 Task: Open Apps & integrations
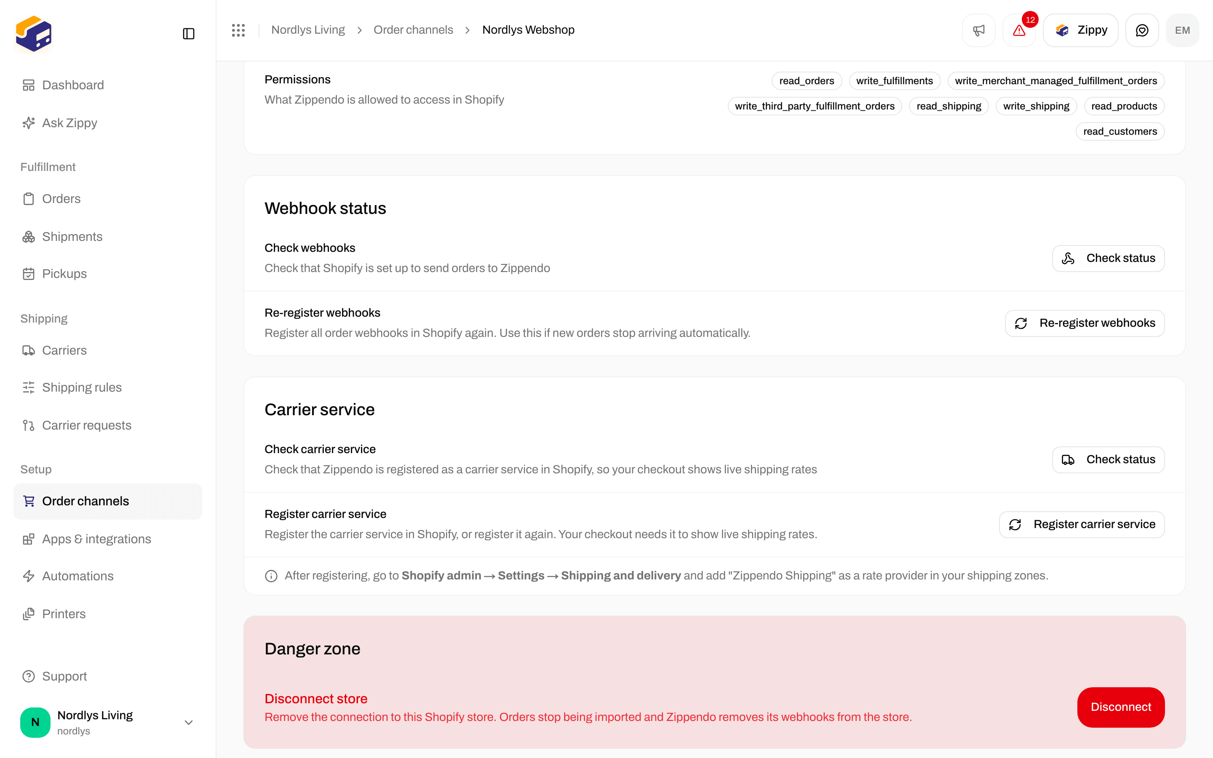108,539
